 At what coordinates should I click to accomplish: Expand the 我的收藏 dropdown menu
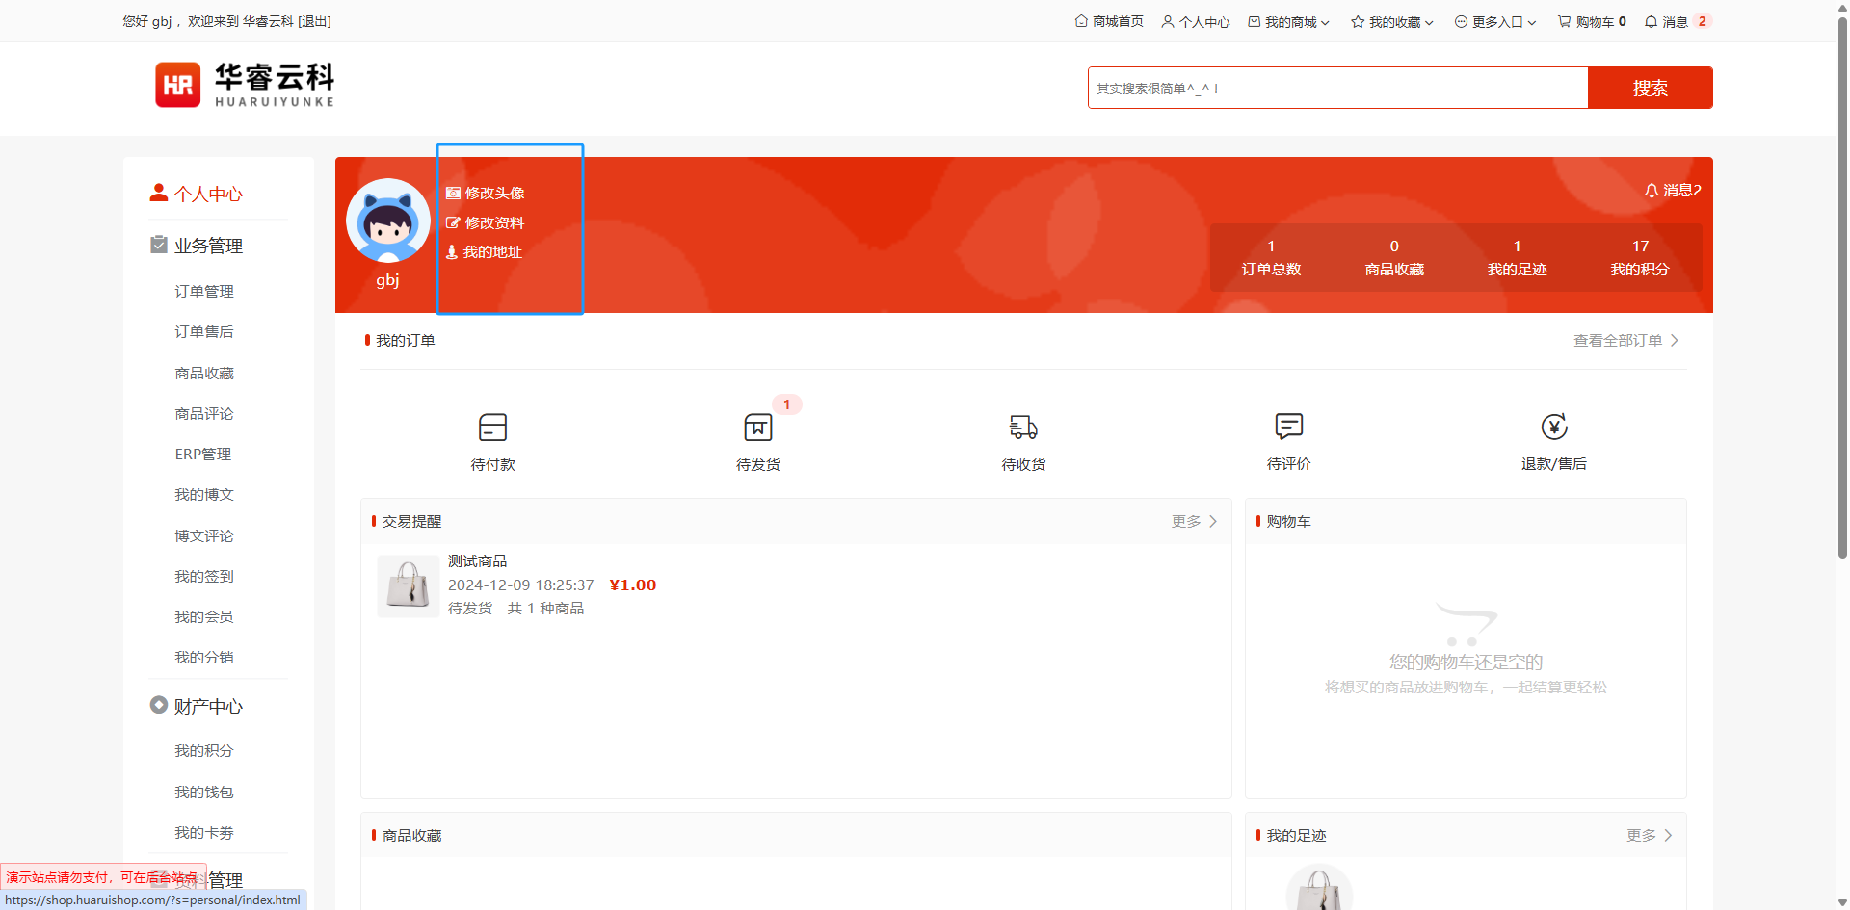pos(1392,21)
